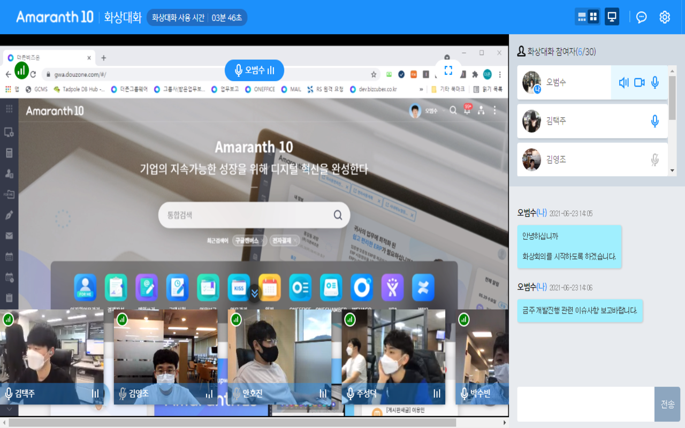Open Chrome's three-dot menu
Screen dimensions: 685x428
tap(499, 74)
